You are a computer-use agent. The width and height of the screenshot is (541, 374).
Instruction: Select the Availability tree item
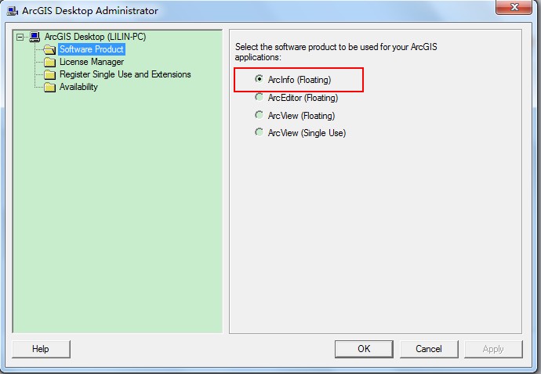point(78,87)
